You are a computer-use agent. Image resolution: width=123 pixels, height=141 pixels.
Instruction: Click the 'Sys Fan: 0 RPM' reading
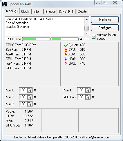point(18,50)
